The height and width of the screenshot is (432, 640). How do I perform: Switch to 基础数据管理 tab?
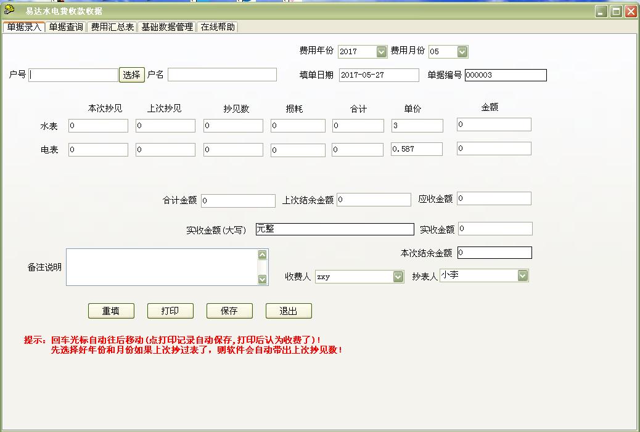tap(166, 27)
